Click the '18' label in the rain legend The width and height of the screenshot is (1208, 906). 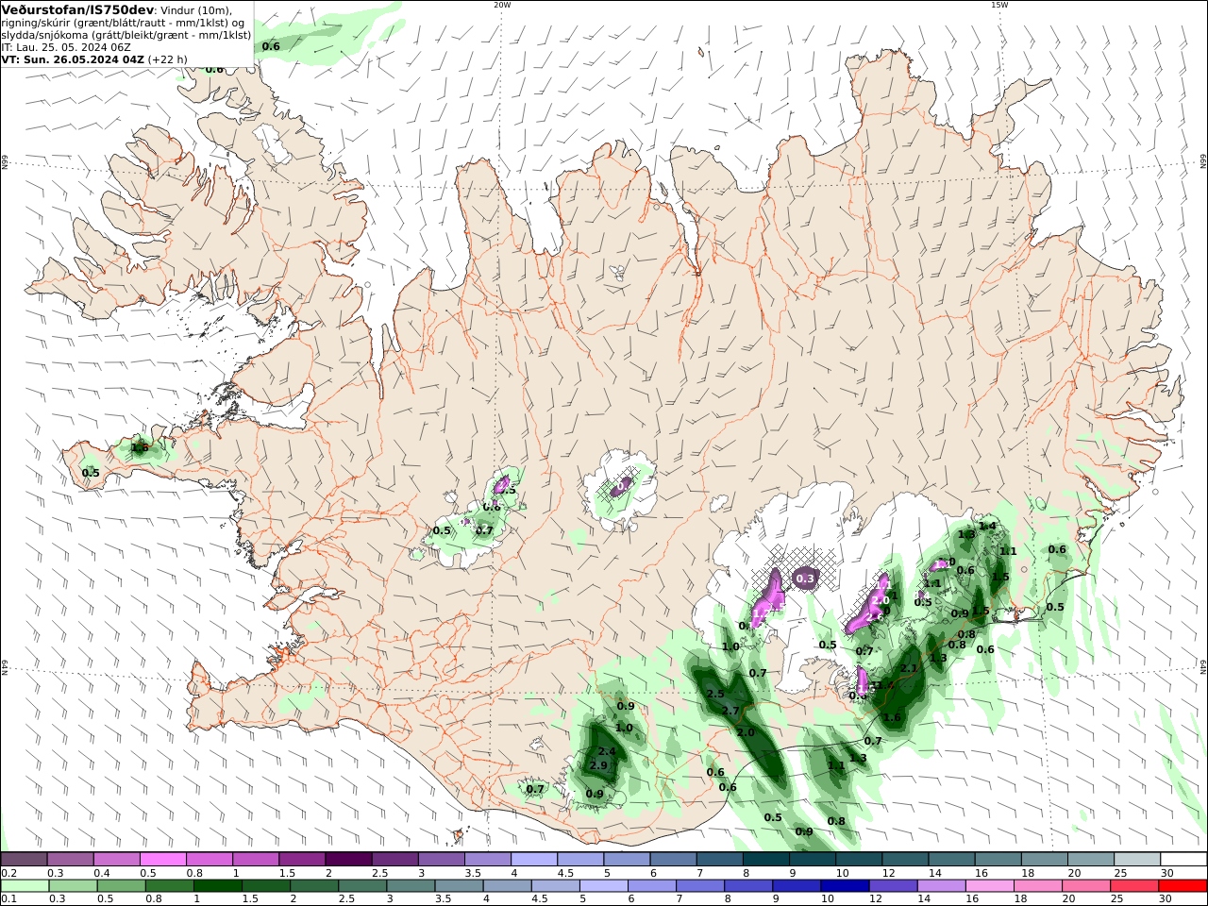(1021, 899)
